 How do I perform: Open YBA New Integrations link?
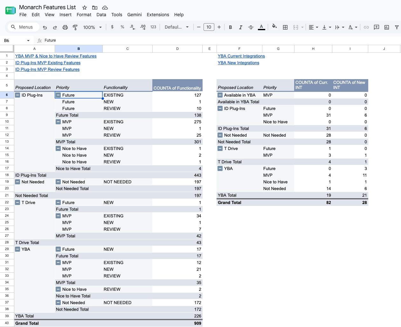[x=239, y=63]
